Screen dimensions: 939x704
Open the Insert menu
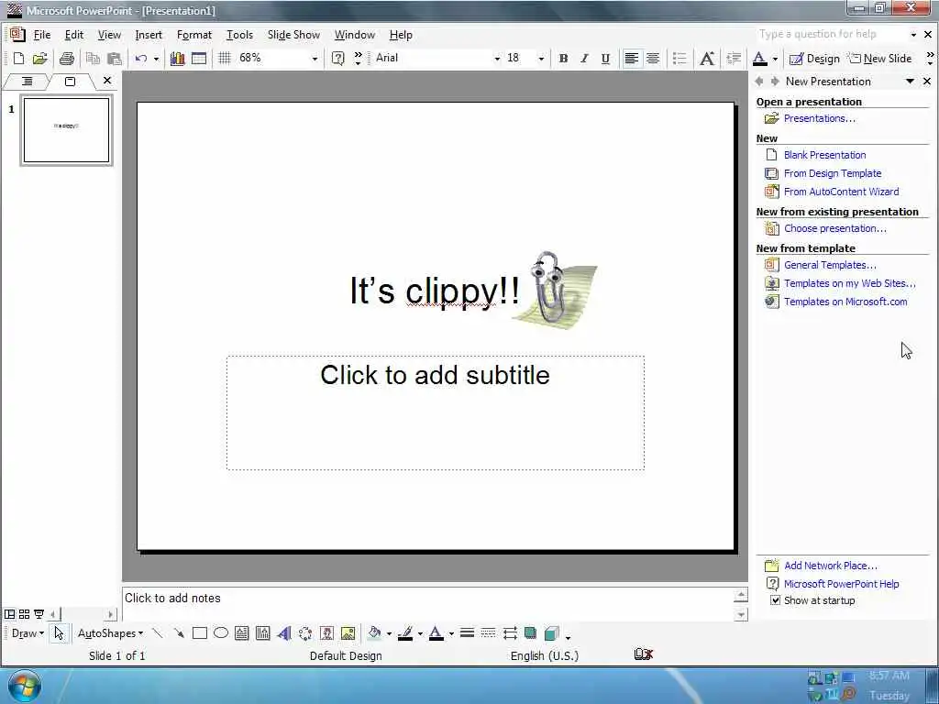click(149, 35)
